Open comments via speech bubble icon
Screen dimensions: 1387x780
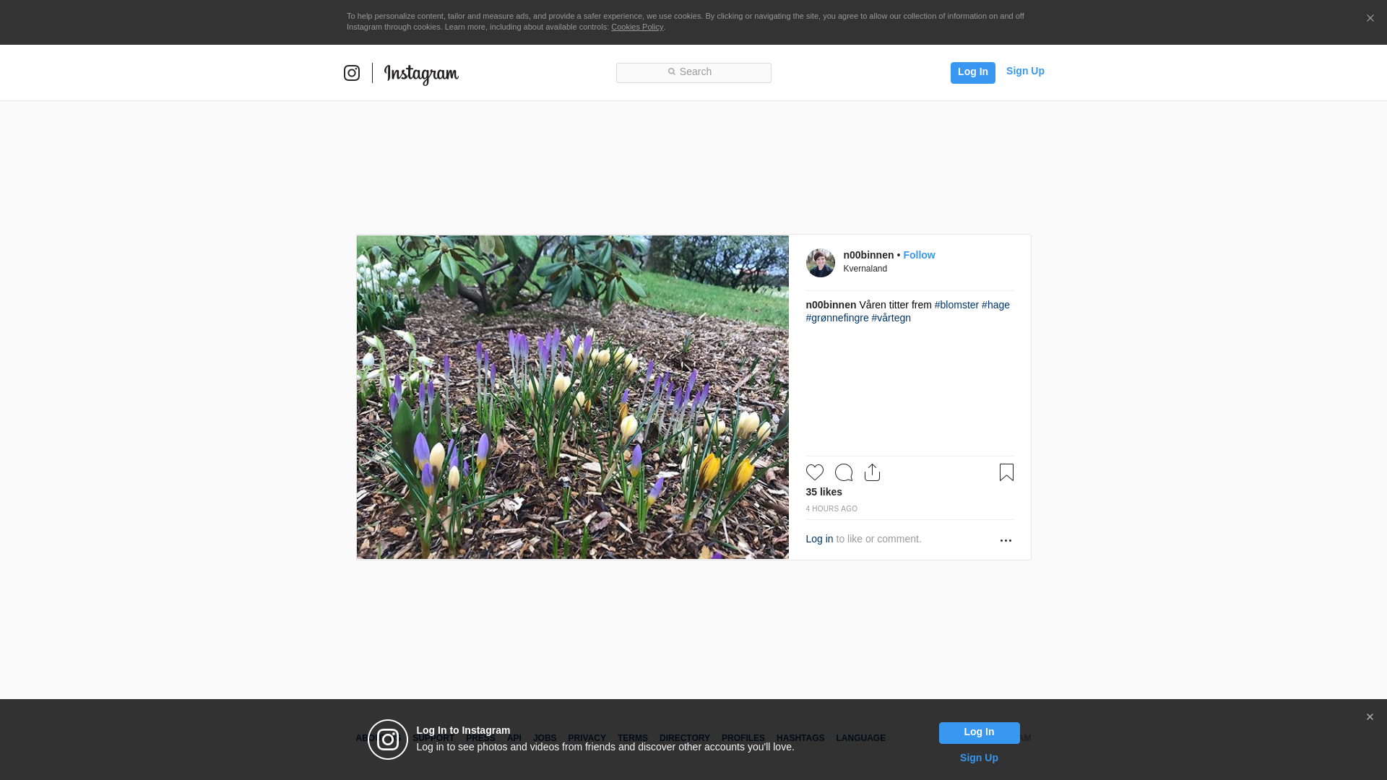click(x=844, y=472)
